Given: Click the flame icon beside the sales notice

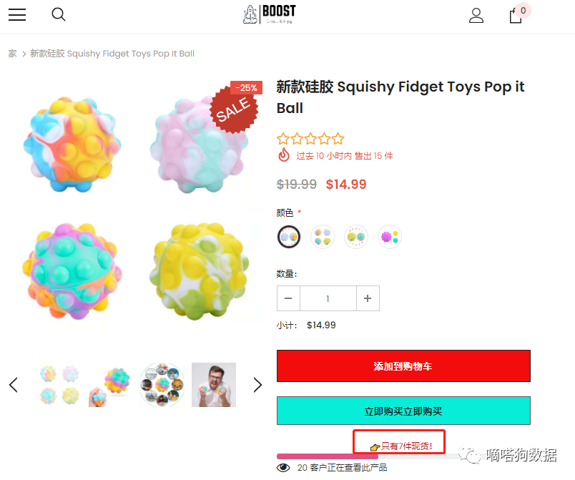Looking at the screenshot, I should tap(283, 155).
